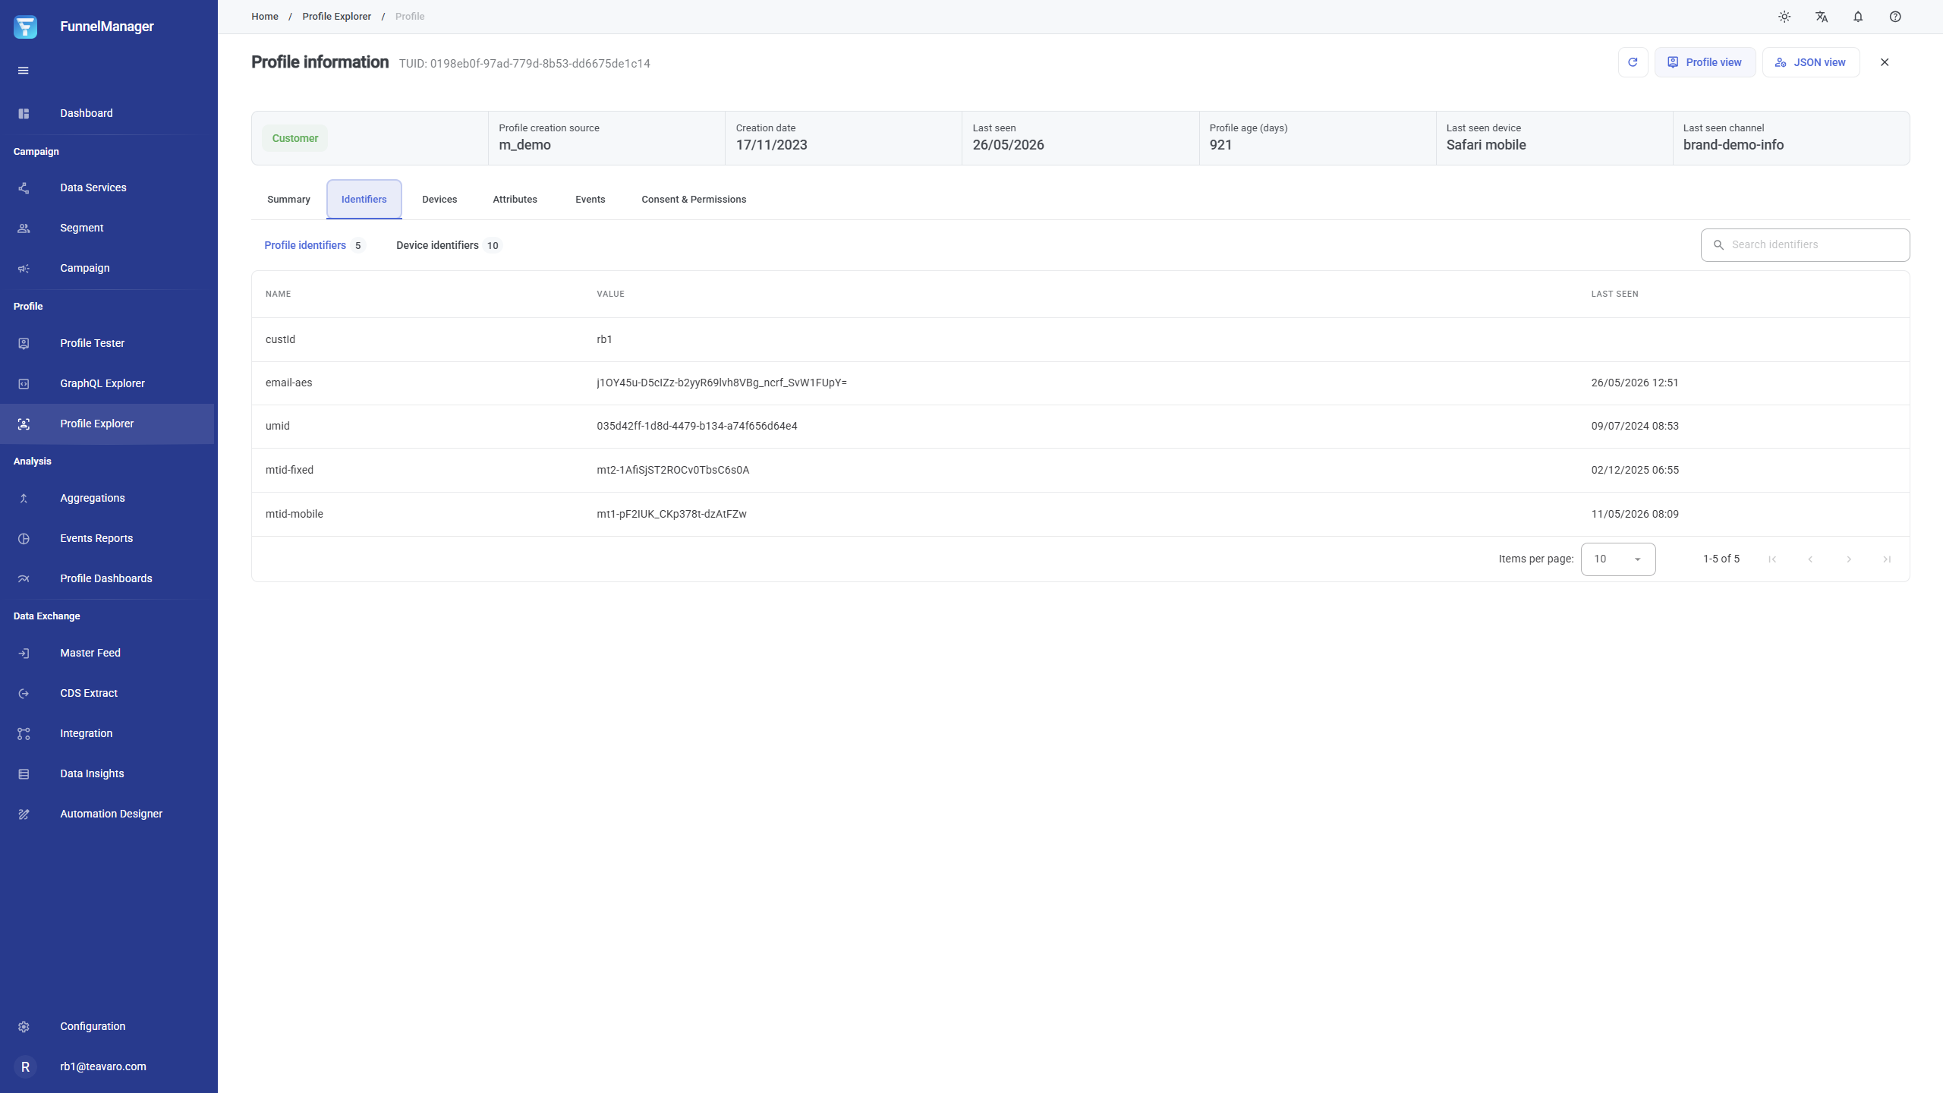Click the Profile Tester icon
The height and width of the screenshot is (1093, 1943).
tap(24, 343)
